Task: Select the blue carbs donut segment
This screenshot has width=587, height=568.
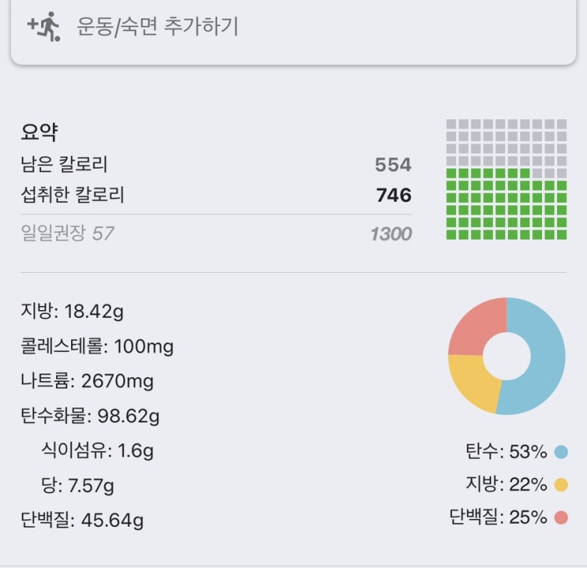Action: [543, 356]
